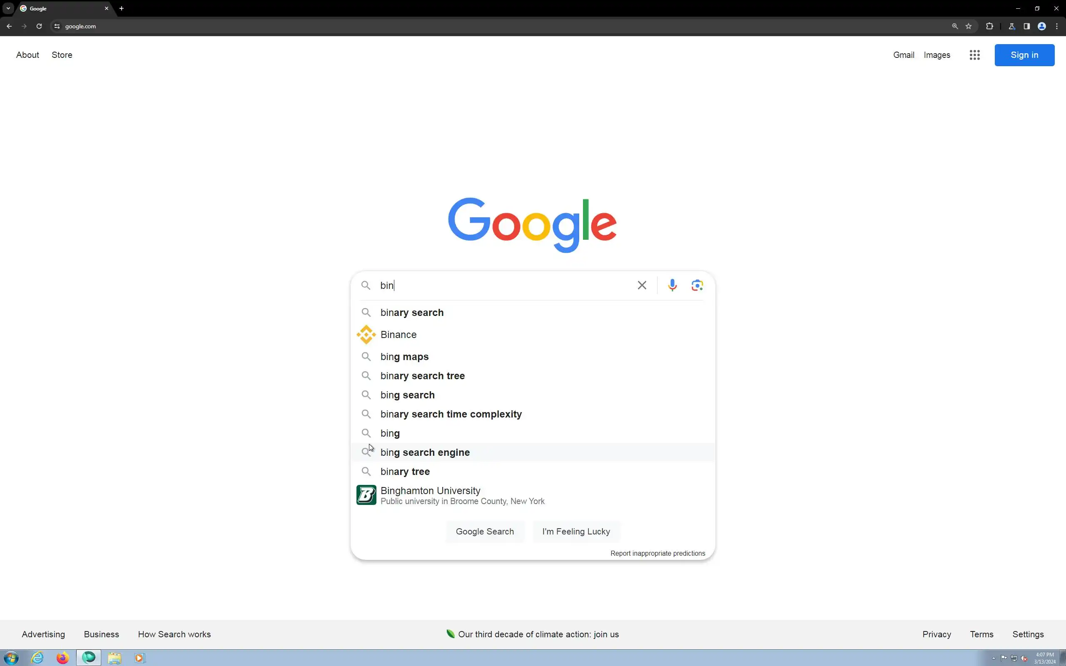The height and width of the screenshot is (666, 1066).
Task: Open Chrome three-dot menu
Action: [x=1057, y=26]
